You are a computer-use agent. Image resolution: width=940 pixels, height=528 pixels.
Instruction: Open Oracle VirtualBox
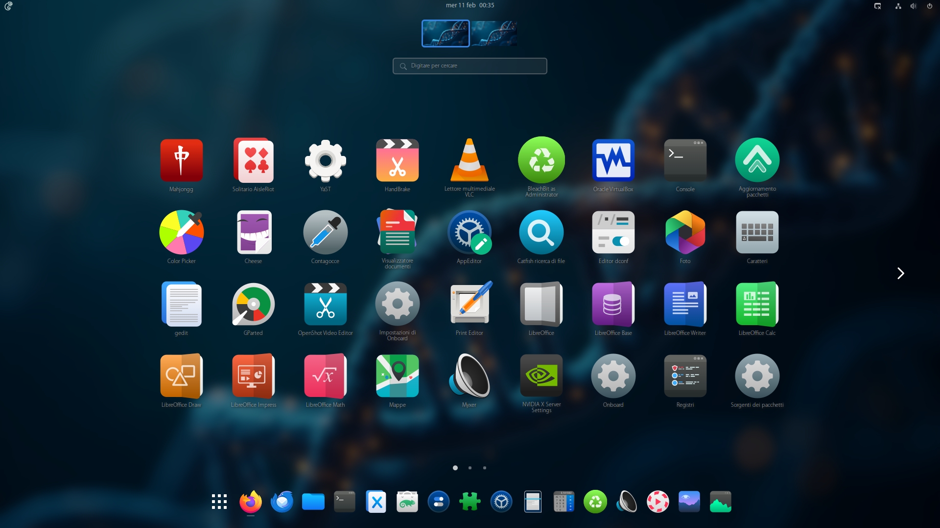coord(613,160)
